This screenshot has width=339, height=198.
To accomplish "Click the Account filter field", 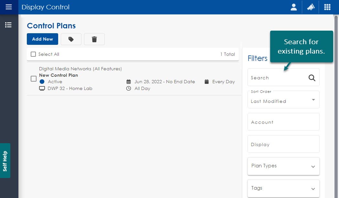I will tap(283, 122).
